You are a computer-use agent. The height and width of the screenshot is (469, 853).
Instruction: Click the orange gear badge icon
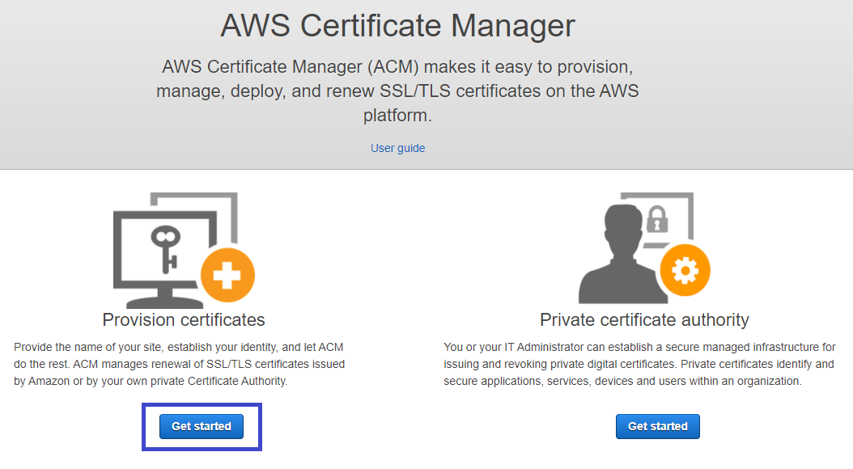click(685, 271)
